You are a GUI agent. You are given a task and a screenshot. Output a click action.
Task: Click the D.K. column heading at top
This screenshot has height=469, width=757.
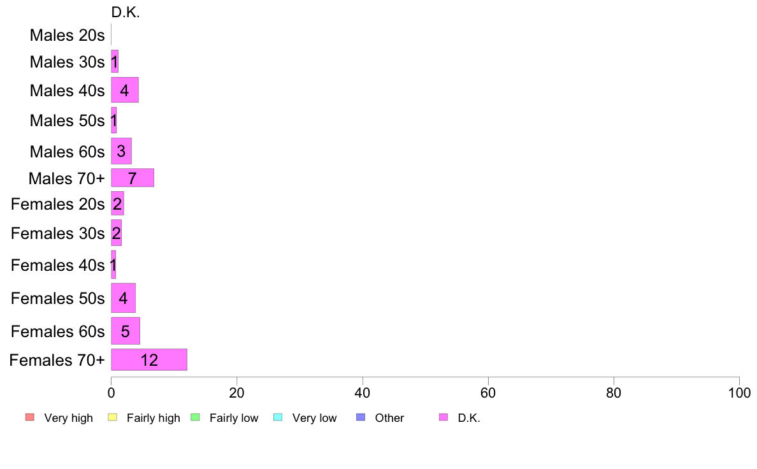click(126, 13)
